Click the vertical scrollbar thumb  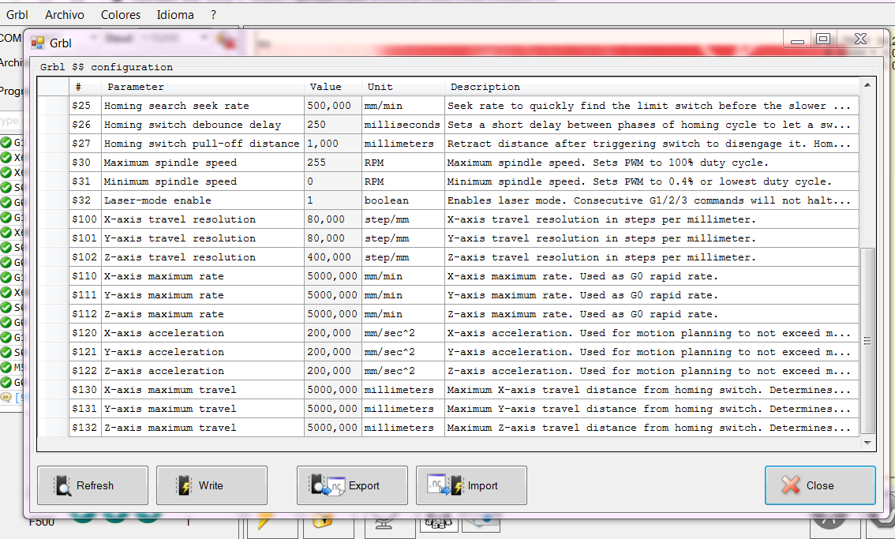[x=867, y=341]
